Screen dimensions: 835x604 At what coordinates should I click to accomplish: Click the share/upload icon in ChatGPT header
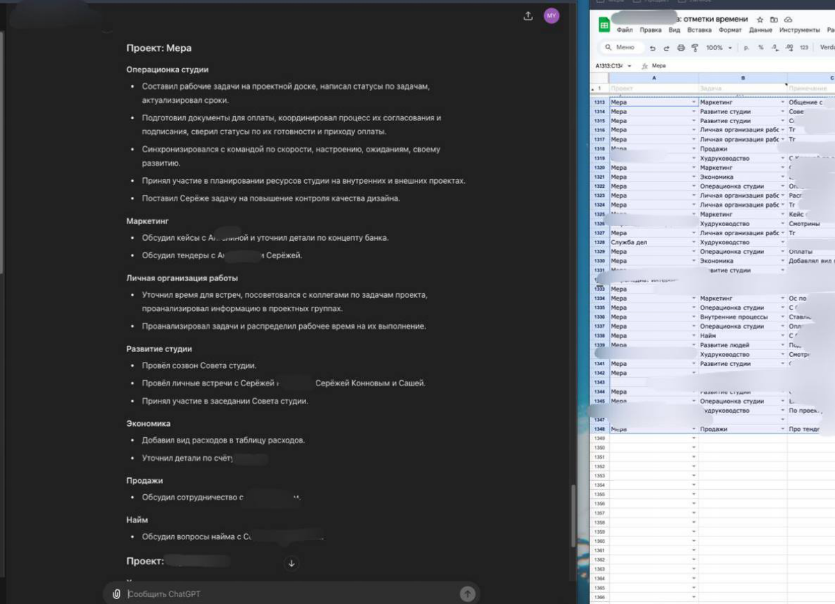(528, 16)
